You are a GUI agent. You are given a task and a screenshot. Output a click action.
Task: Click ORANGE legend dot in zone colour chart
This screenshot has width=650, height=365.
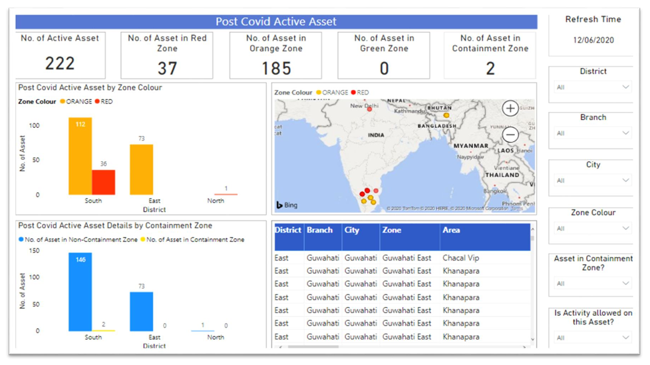63,101
